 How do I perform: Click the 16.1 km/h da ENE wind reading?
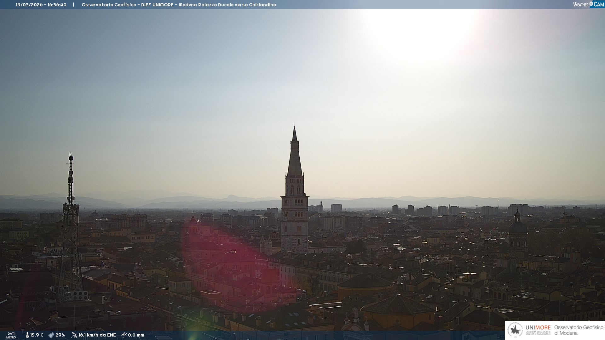point(97,335)
